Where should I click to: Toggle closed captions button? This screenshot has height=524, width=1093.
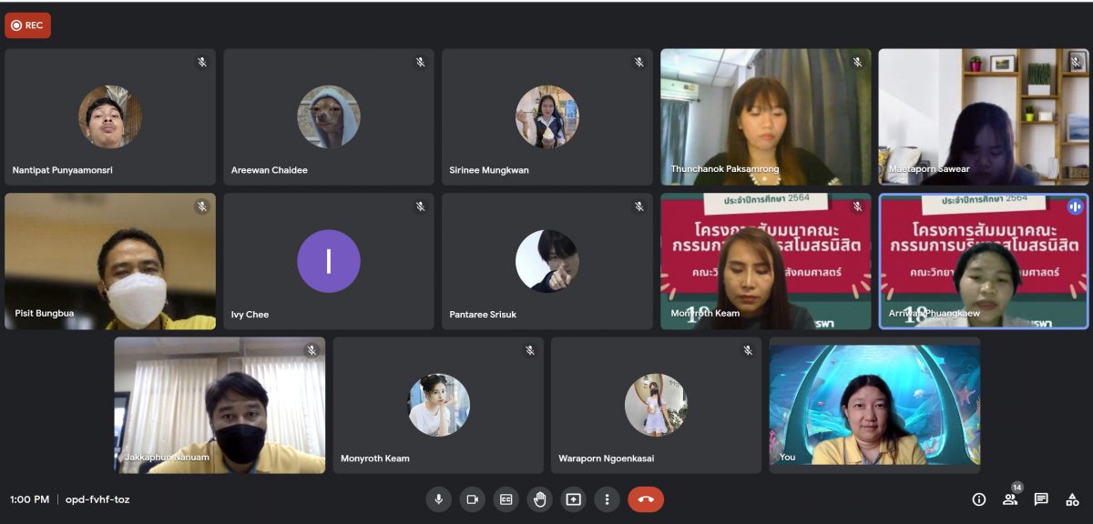pyautogui.click(x=506, y=499)
